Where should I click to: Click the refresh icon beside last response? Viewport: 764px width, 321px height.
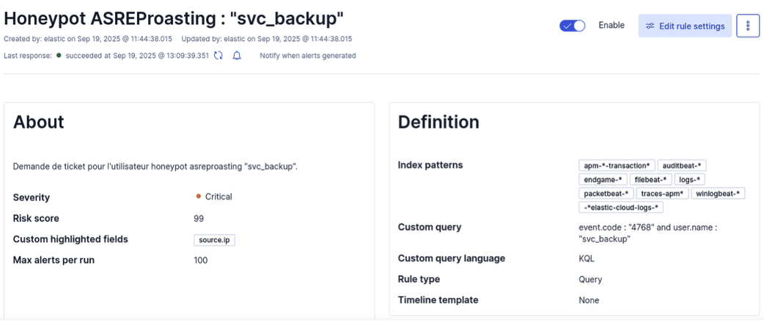218,56
